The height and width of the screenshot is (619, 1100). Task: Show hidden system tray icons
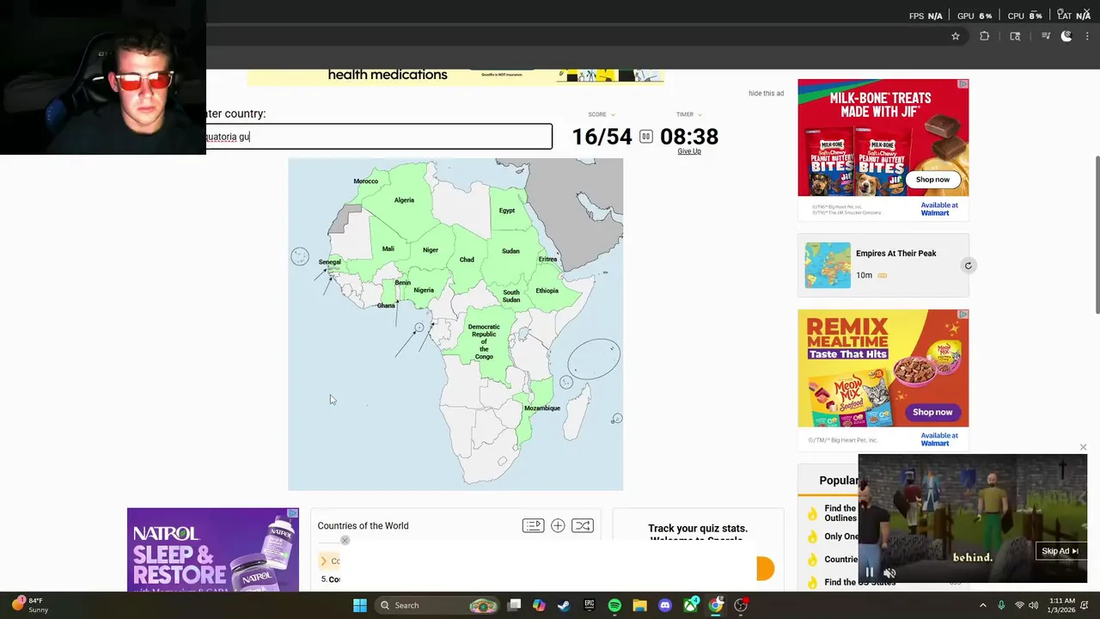pyautogui.click(x=982, y=605)
